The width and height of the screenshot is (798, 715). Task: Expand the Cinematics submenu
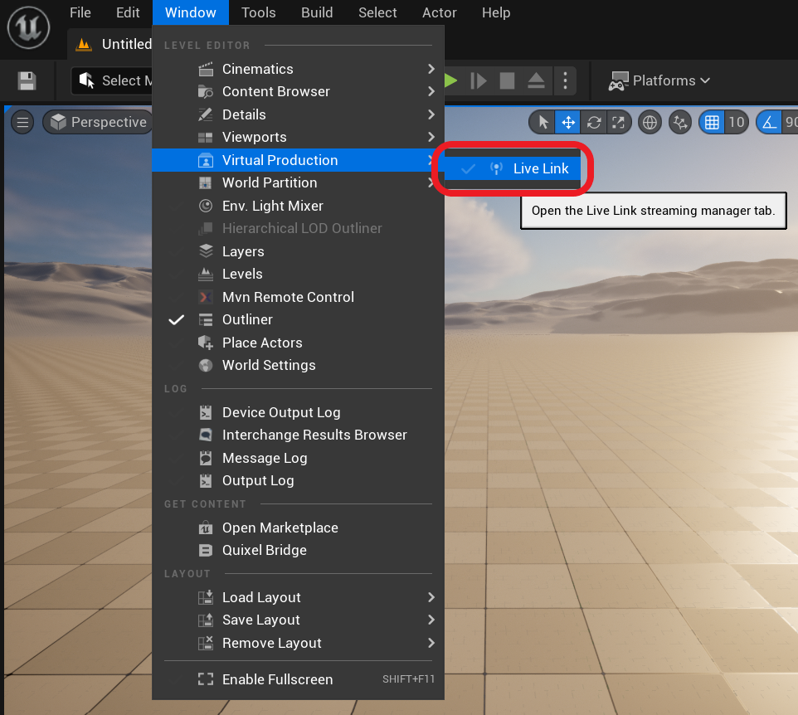pos(257,69)
